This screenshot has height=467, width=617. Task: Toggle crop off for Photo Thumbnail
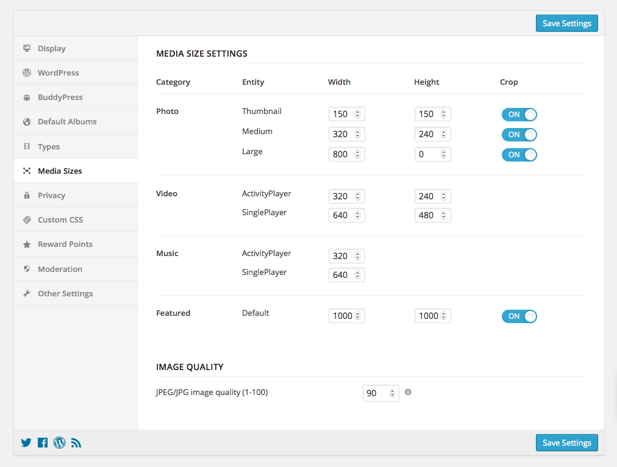pyautogui.click(x=519, y=115)
